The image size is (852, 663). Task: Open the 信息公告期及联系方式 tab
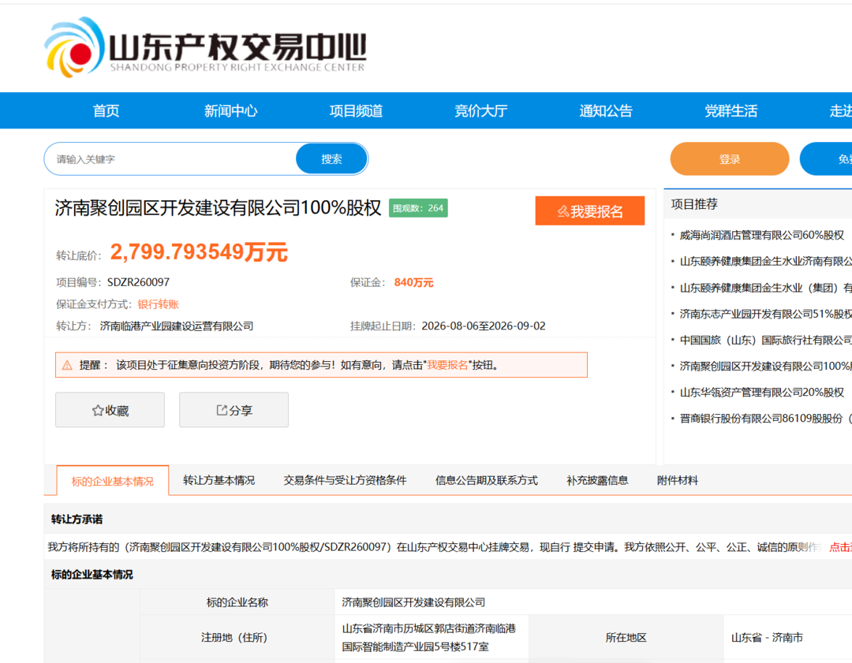click(x=486, y=481)
